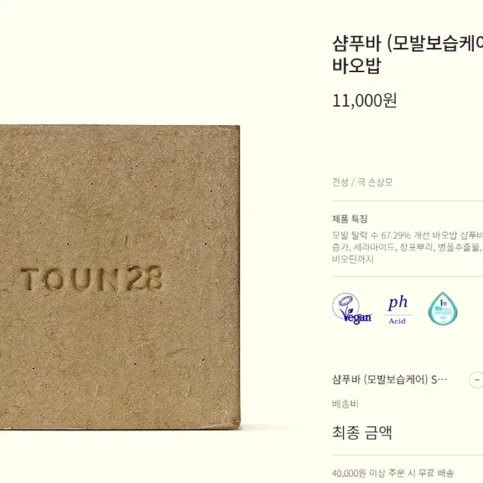The height and width of the screenshot is (483, 483).
Task: Select the 건성 / 극 손상모 hair type label
Action: [362, 182]
